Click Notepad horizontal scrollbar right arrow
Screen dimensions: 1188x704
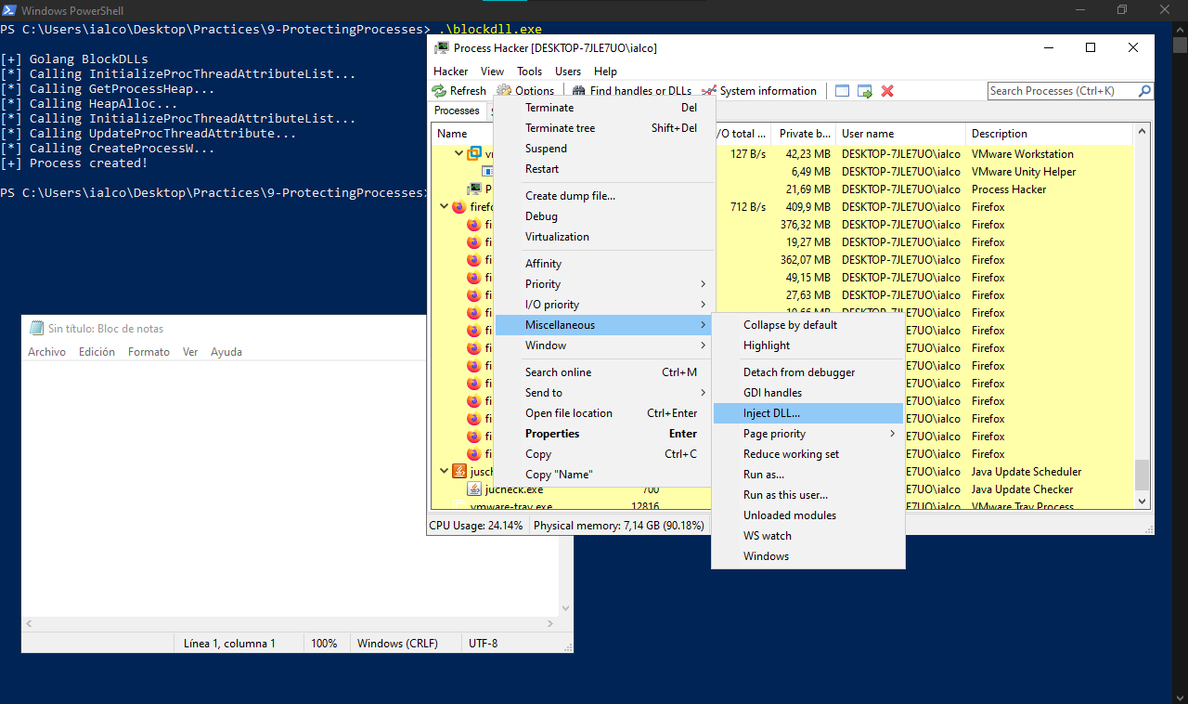tap(552, 624)
